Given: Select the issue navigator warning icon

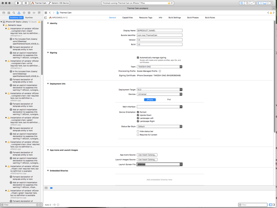Looking at the screenshot, I should 19,13.
